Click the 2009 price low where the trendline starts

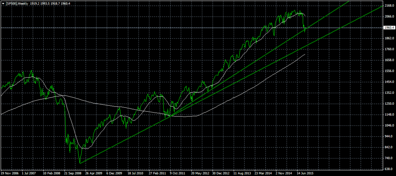coord(80,163)
